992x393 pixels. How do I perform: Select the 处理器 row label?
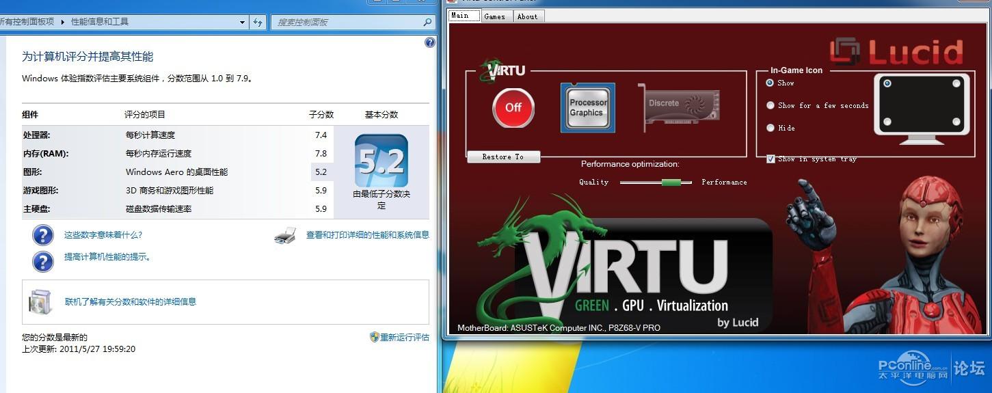36,135
